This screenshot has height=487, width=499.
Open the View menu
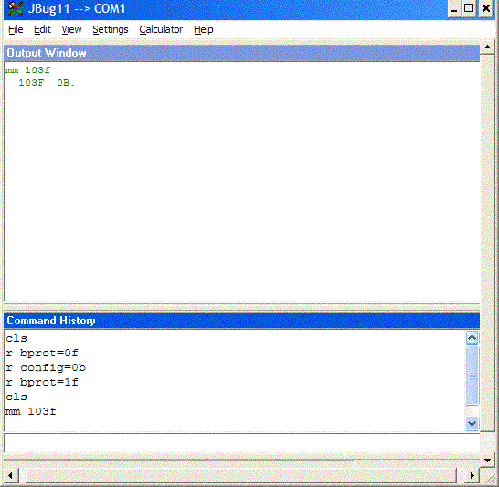point(71,29)
